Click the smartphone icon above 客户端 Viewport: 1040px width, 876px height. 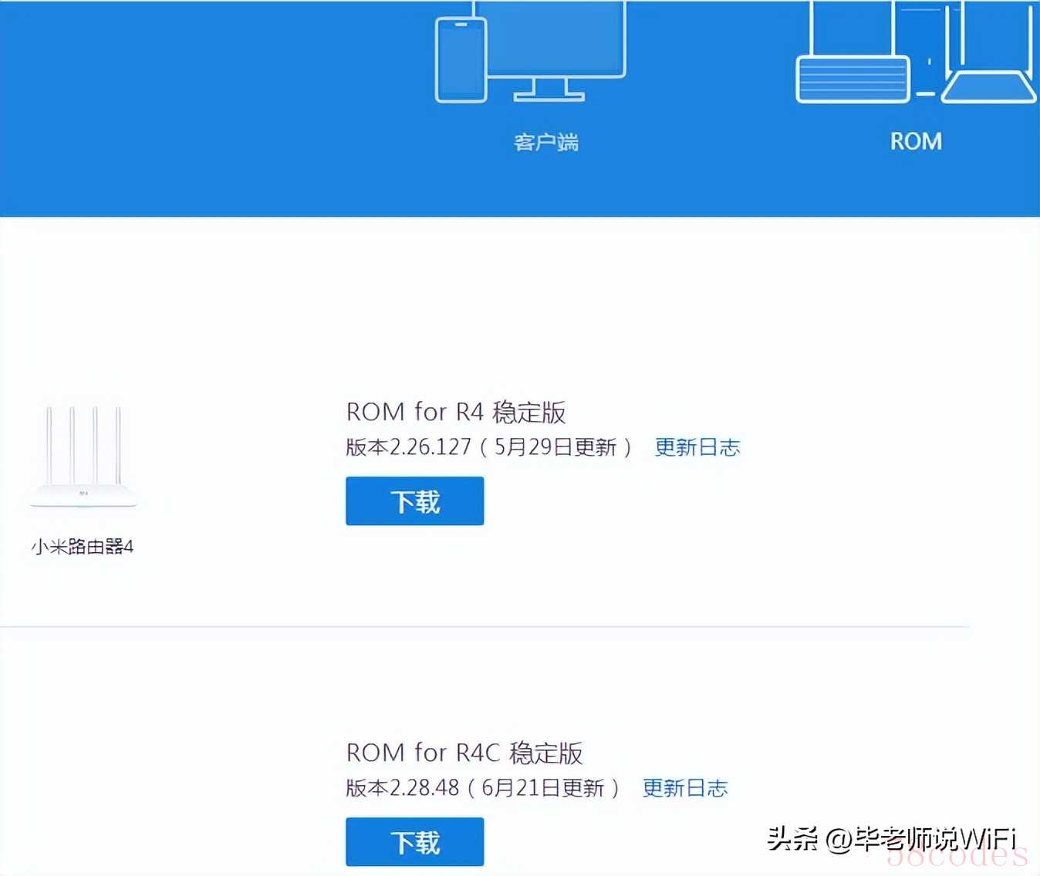click(x=461, y=60)
